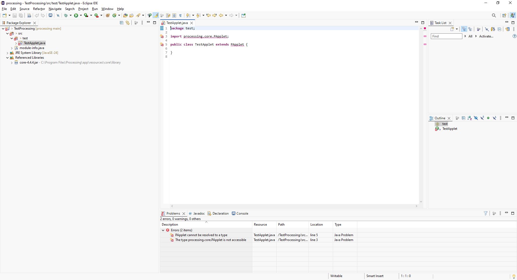Screen dimensions: 517x280
Task: Click the Location column header
Action: (321, 225)
